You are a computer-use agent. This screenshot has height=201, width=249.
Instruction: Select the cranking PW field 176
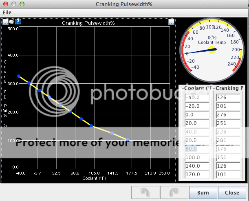pyautogui.click(x=228, y=149)
